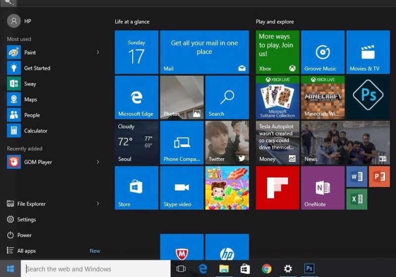Open the Xbox tile
This screenshot has height=277, width=396.
click(x=278, y=52)
